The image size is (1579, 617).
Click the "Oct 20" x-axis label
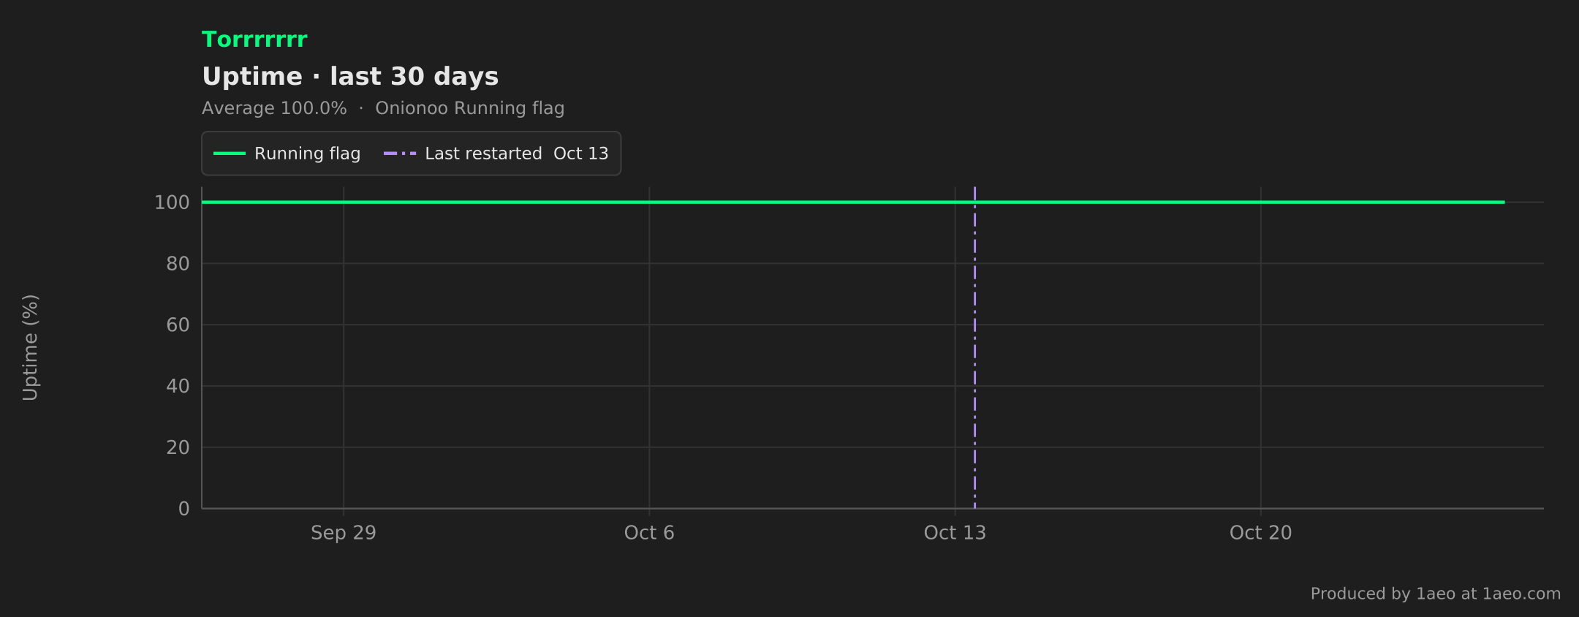[1260, 533]
